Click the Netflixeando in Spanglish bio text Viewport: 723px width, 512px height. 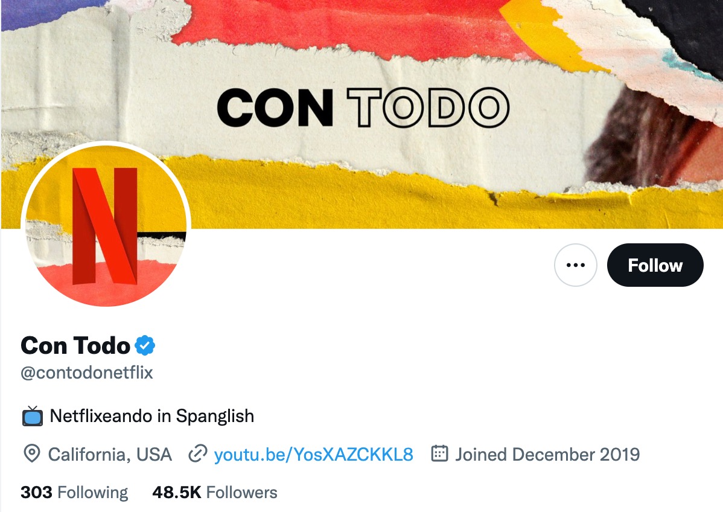click(x=151, y=416)
